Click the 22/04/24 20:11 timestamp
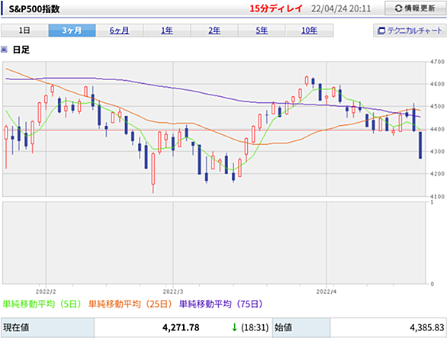The image size is (447, 338). [x=341, y=8]
